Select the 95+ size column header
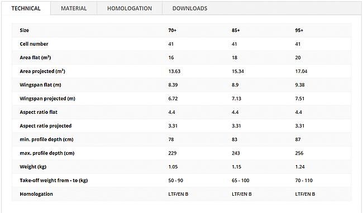The image size is (363, 213). point(299,30)
